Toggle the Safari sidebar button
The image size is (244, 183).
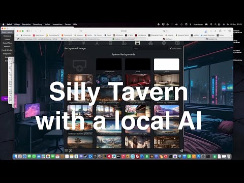[28, 31]
